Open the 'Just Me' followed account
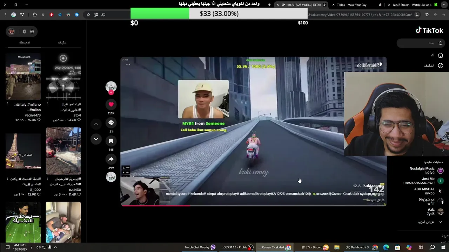This screenshot has width=449, height=252. [423, 181]
